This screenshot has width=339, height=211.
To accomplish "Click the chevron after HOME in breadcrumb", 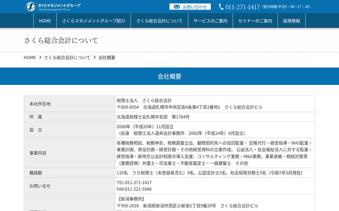I will coord(40,57).
